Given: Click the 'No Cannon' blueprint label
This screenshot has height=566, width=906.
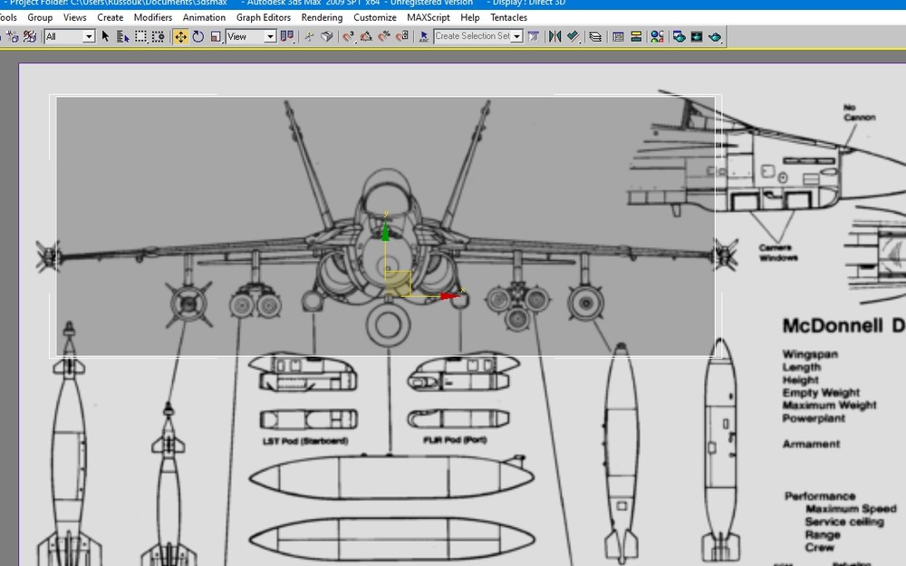Looking at the screenshot, I should [x=859, y=112].
